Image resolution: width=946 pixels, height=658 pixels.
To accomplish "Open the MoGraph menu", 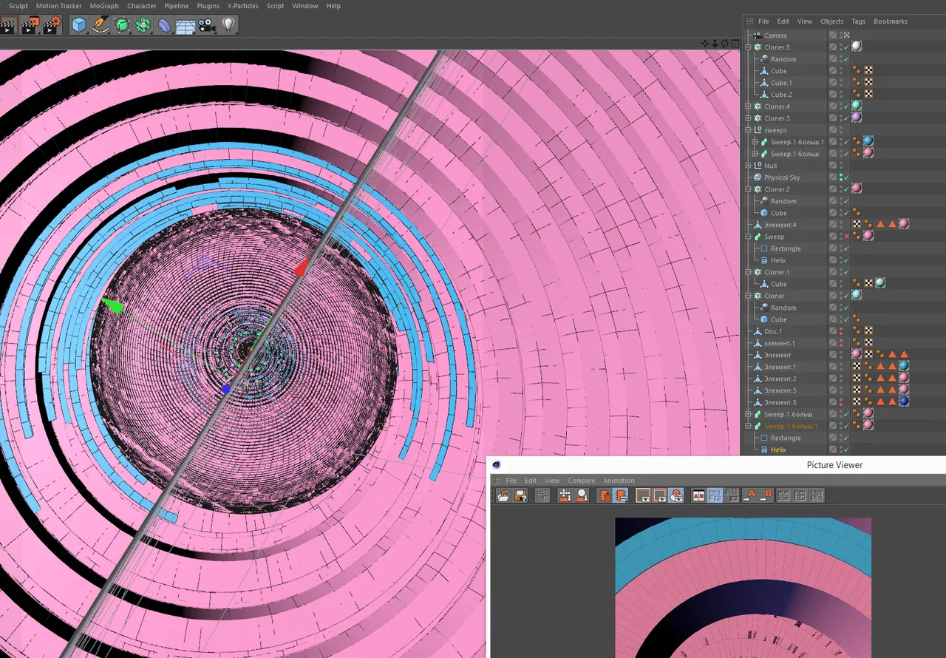I will tap(104, 6).
